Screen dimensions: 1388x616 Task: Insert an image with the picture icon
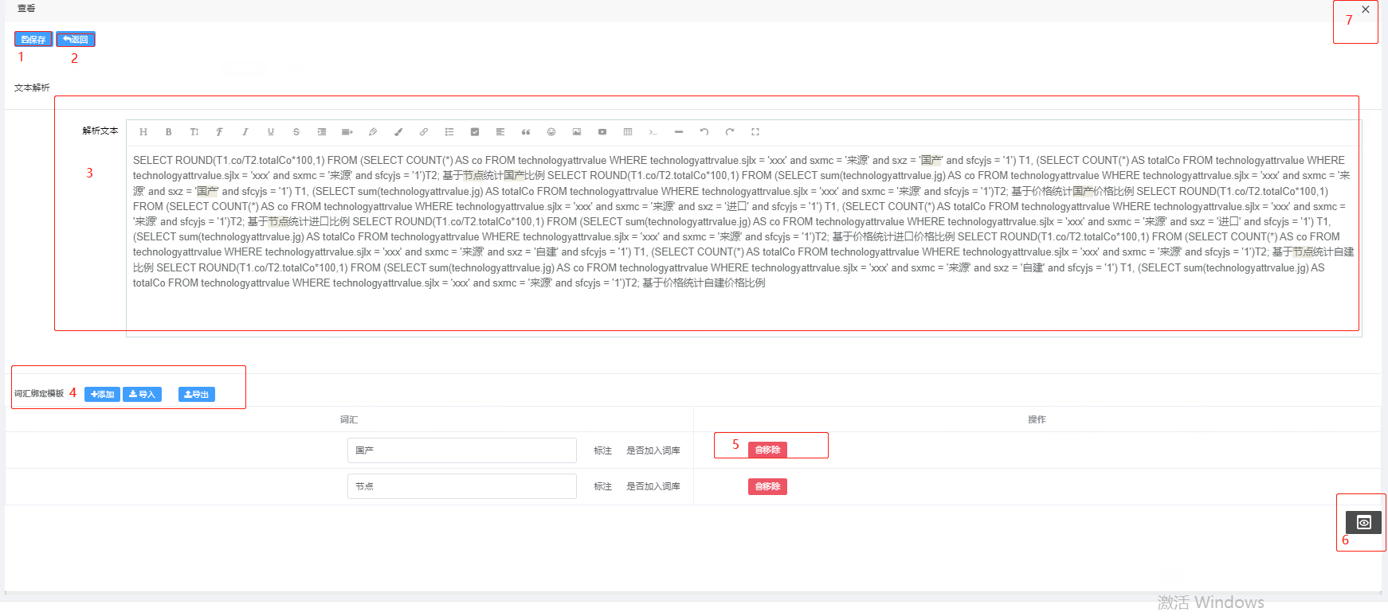point(577,132)
